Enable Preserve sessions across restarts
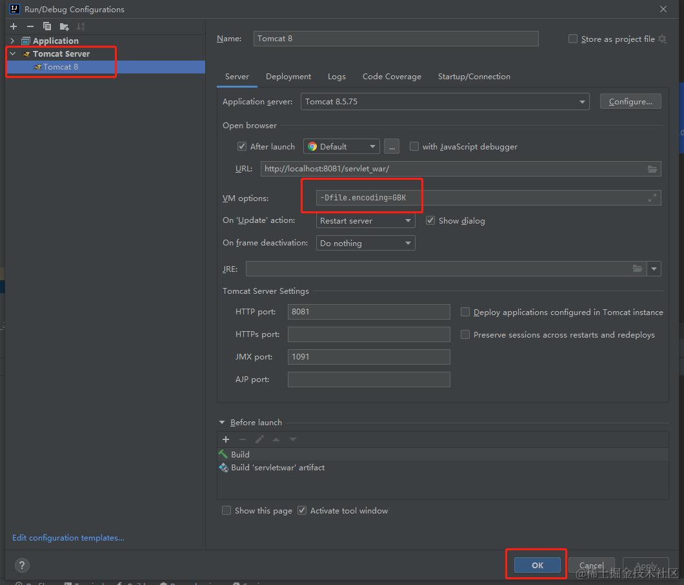This screenshot has width=684, height=585. pos(465,334)
